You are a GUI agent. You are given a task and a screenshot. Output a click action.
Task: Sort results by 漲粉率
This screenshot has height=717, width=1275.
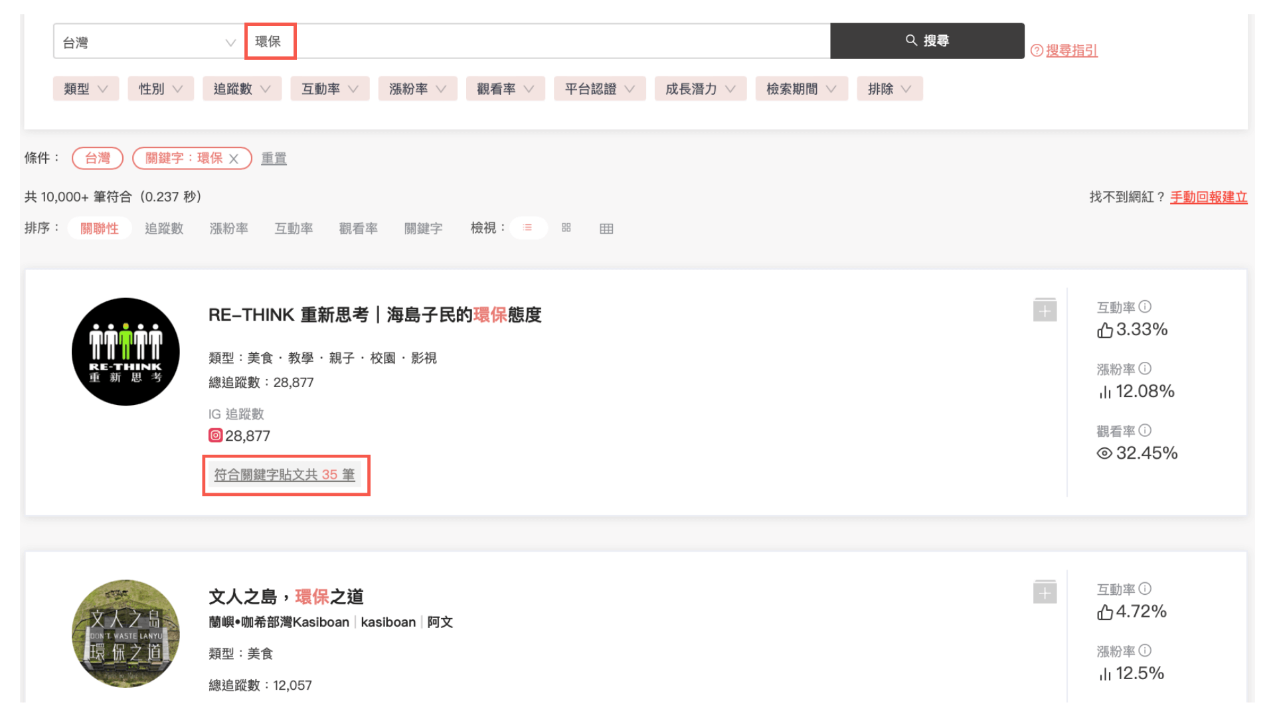click(x=228, y=228)
